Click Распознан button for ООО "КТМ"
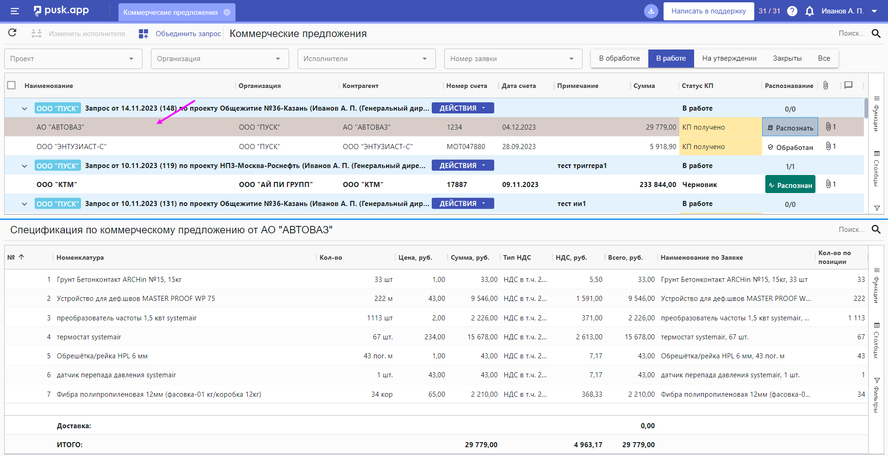 pos(790,185)
